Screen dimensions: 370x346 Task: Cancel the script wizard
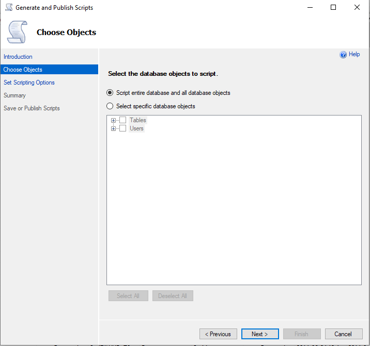point(343,334)
